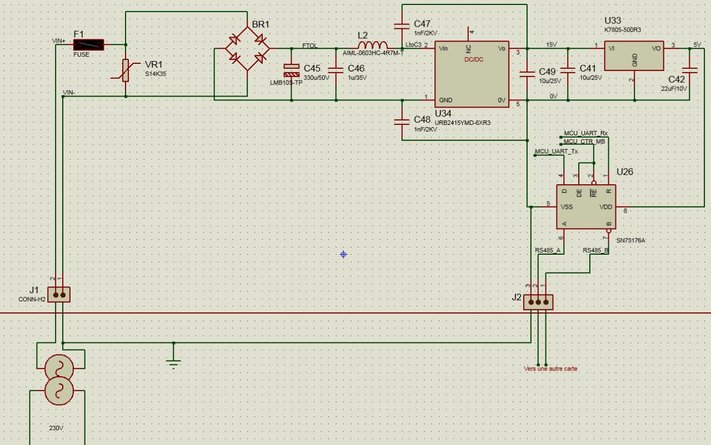Viewport: 711px width, 445px height.
Task: Click the MCU_UART_Rx net label
Action: [x=585, y=133]
